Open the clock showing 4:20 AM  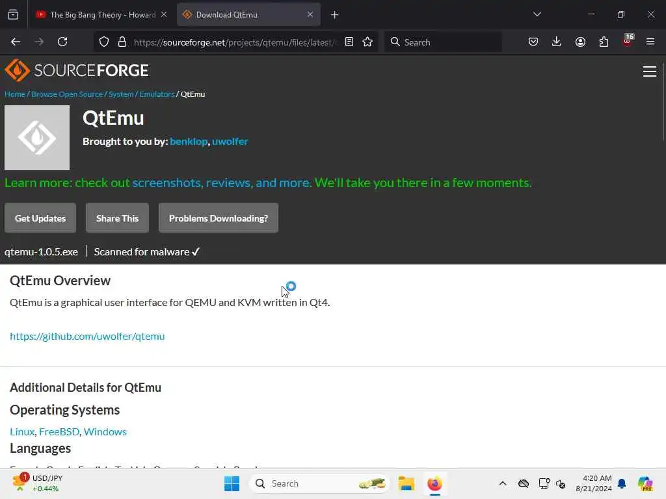(593, 483)
